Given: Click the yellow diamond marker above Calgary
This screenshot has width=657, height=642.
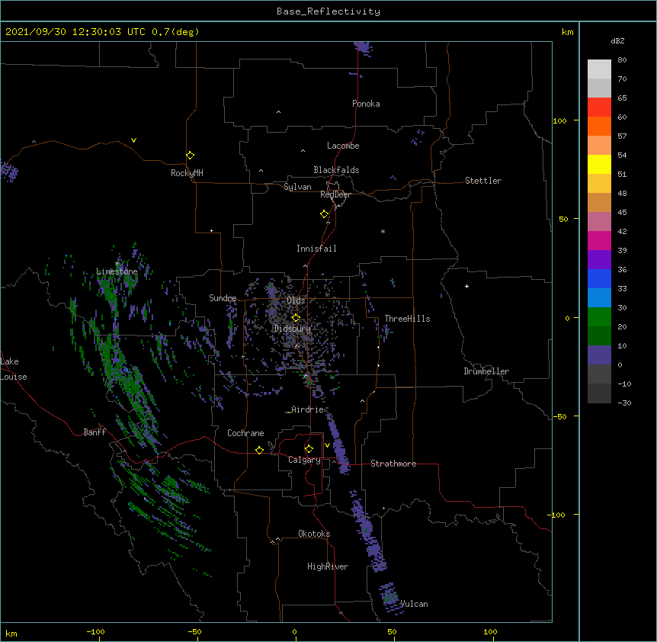Looking at the screenshot, I should point(309,449).
